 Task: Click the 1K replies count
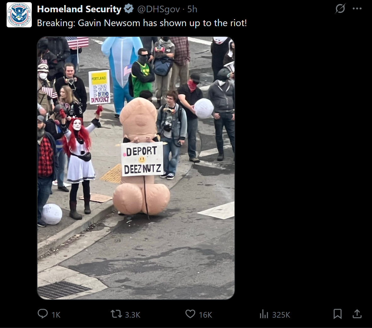[x=56, y=315]
